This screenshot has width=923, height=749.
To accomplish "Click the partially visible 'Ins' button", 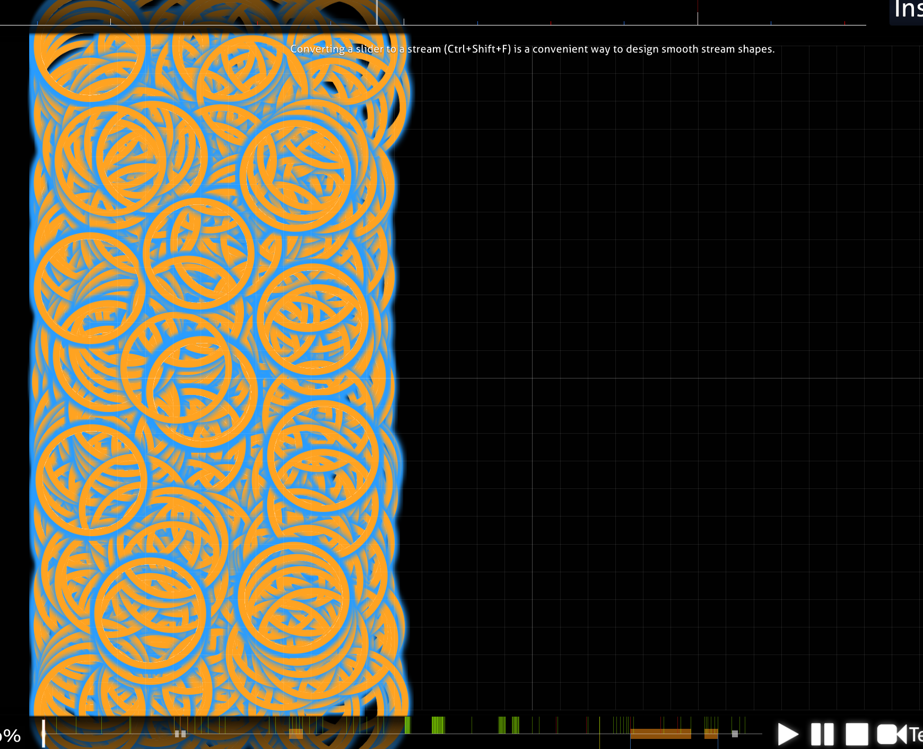I will [x=907, y=11].
